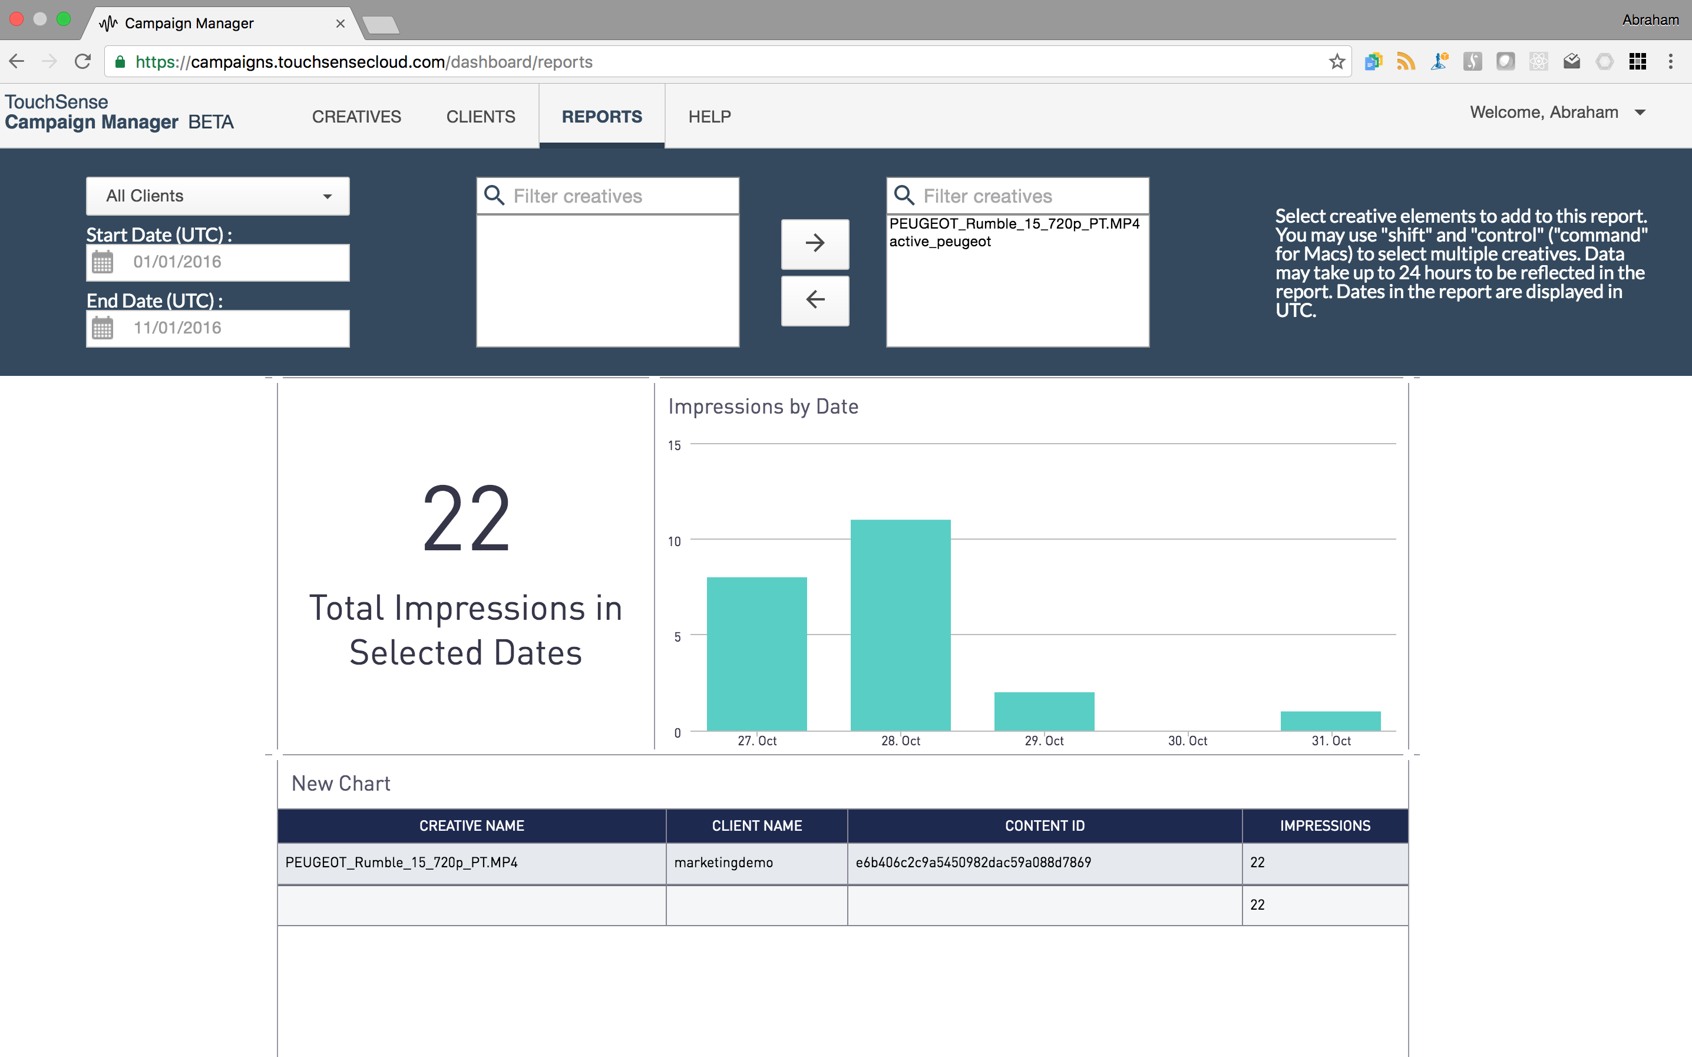
Task: Open the Chrome three-dot menu
Action: (1670, 61)
